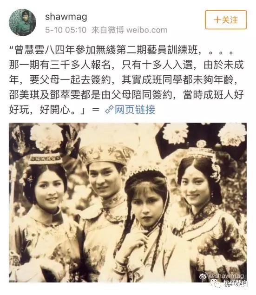Click the line starting 那一期有三千多人報名

126,65
